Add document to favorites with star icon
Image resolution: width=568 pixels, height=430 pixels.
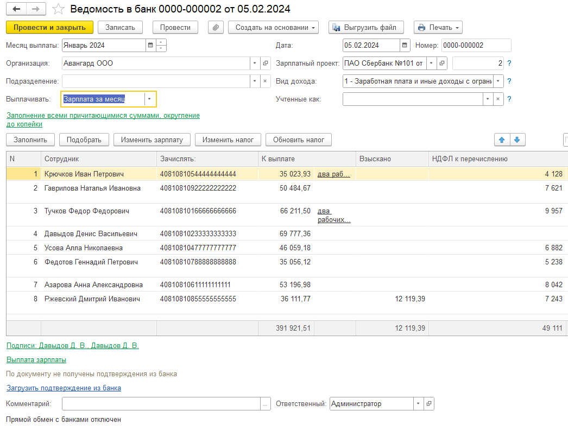pyautogui.click(x=58, y=9)
